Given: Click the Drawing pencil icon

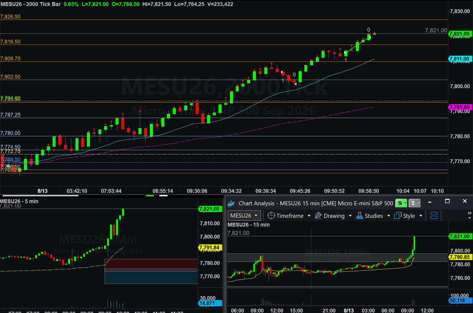Looking at the screenshot, I should (x=318, y=216).
